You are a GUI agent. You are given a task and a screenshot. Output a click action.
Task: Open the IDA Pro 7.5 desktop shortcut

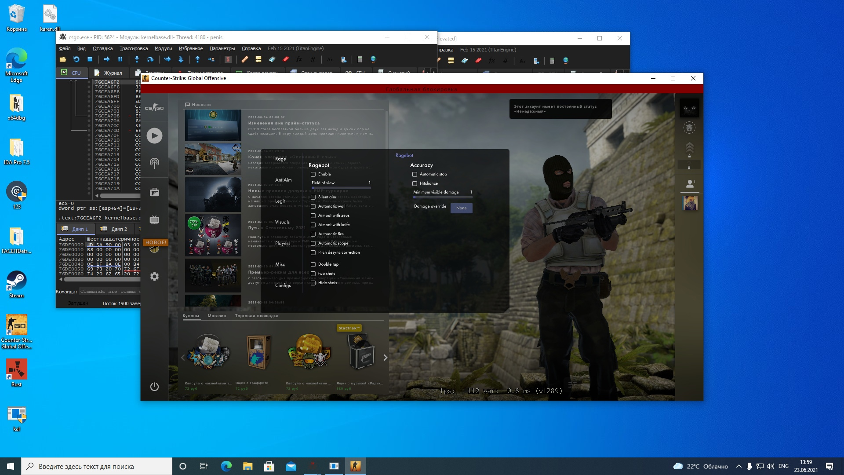[x=16, y=152]
